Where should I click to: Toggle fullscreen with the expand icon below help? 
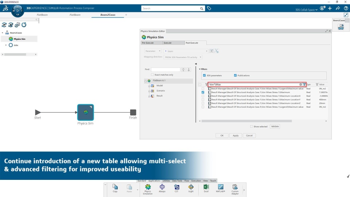[x=346, y=15]
